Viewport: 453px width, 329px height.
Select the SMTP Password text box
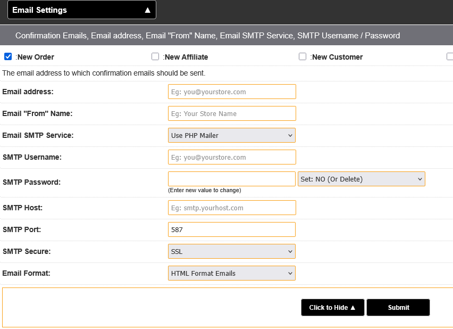point(232,179)
